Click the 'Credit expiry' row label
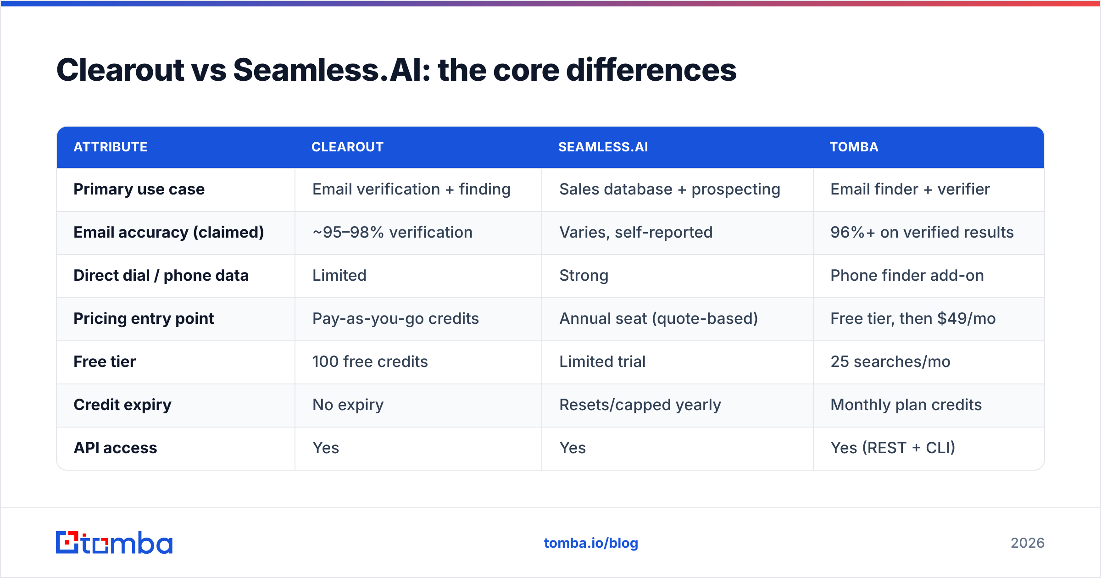 pyautogui.click(x=122, y=405)
